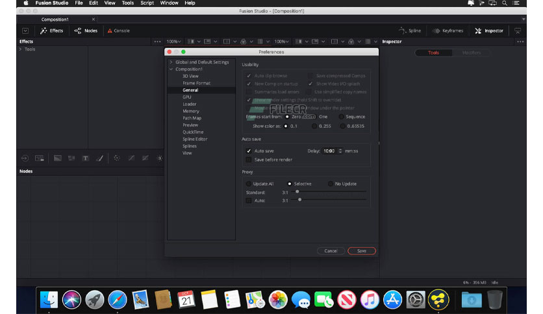Image resolution: width=543 pixels, height=314 pixels.
Task: Set Show color as 0..65535
Action: tap(343, 127)
